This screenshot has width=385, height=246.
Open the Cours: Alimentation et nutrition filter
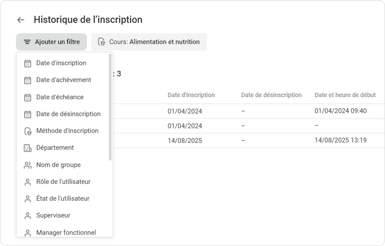click(x=149, y=42)
